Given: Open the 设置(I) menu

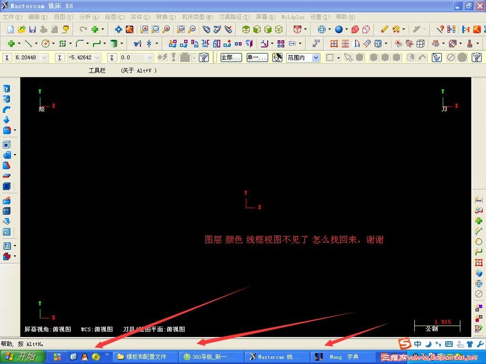Looking at the screenshot, I should (x=320, y=17).
